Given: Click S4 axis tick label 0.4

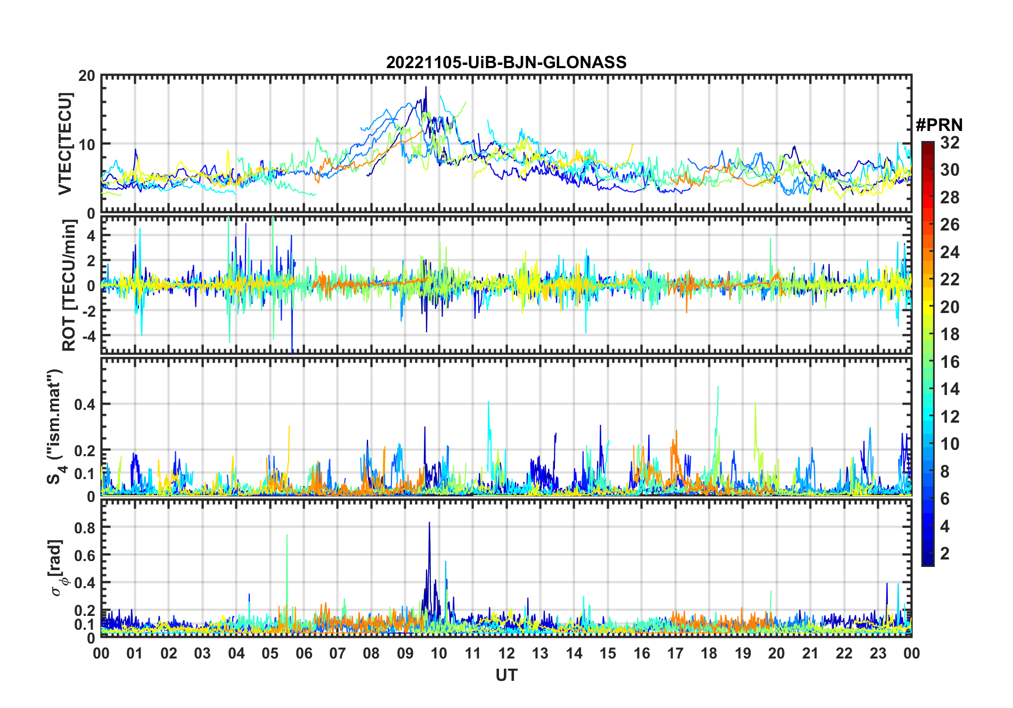Looking at the screenshot, I should [85, 405].
